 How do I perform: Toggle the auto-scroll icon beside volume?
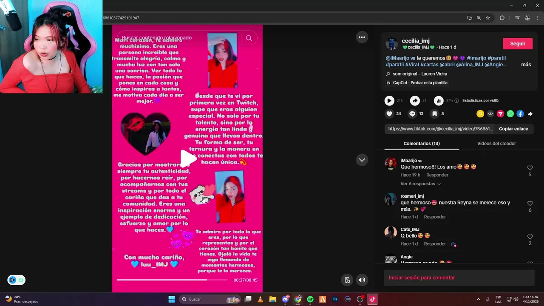(347, 280)
